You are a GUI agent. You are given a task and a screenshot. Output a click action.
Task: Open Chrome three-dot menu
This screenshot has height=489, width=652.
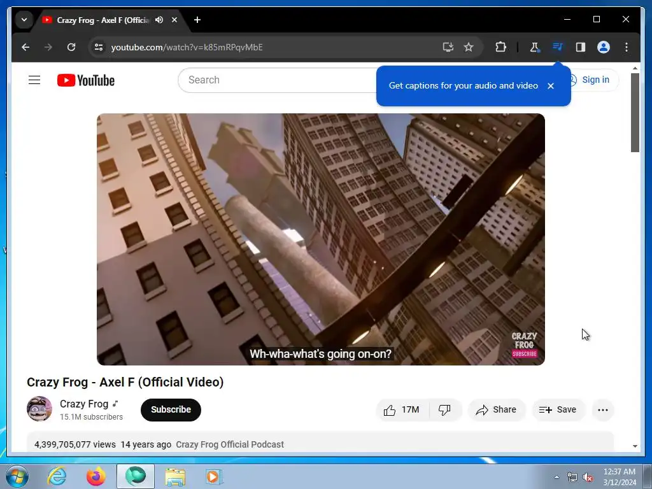(627, 47)
